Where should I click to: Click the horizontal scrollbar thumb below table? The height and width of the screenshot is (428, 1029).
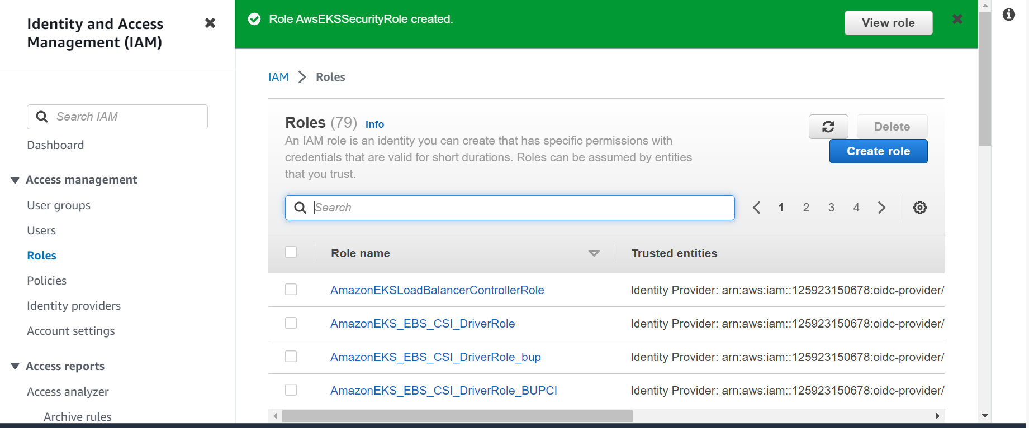tap(457, 416)
